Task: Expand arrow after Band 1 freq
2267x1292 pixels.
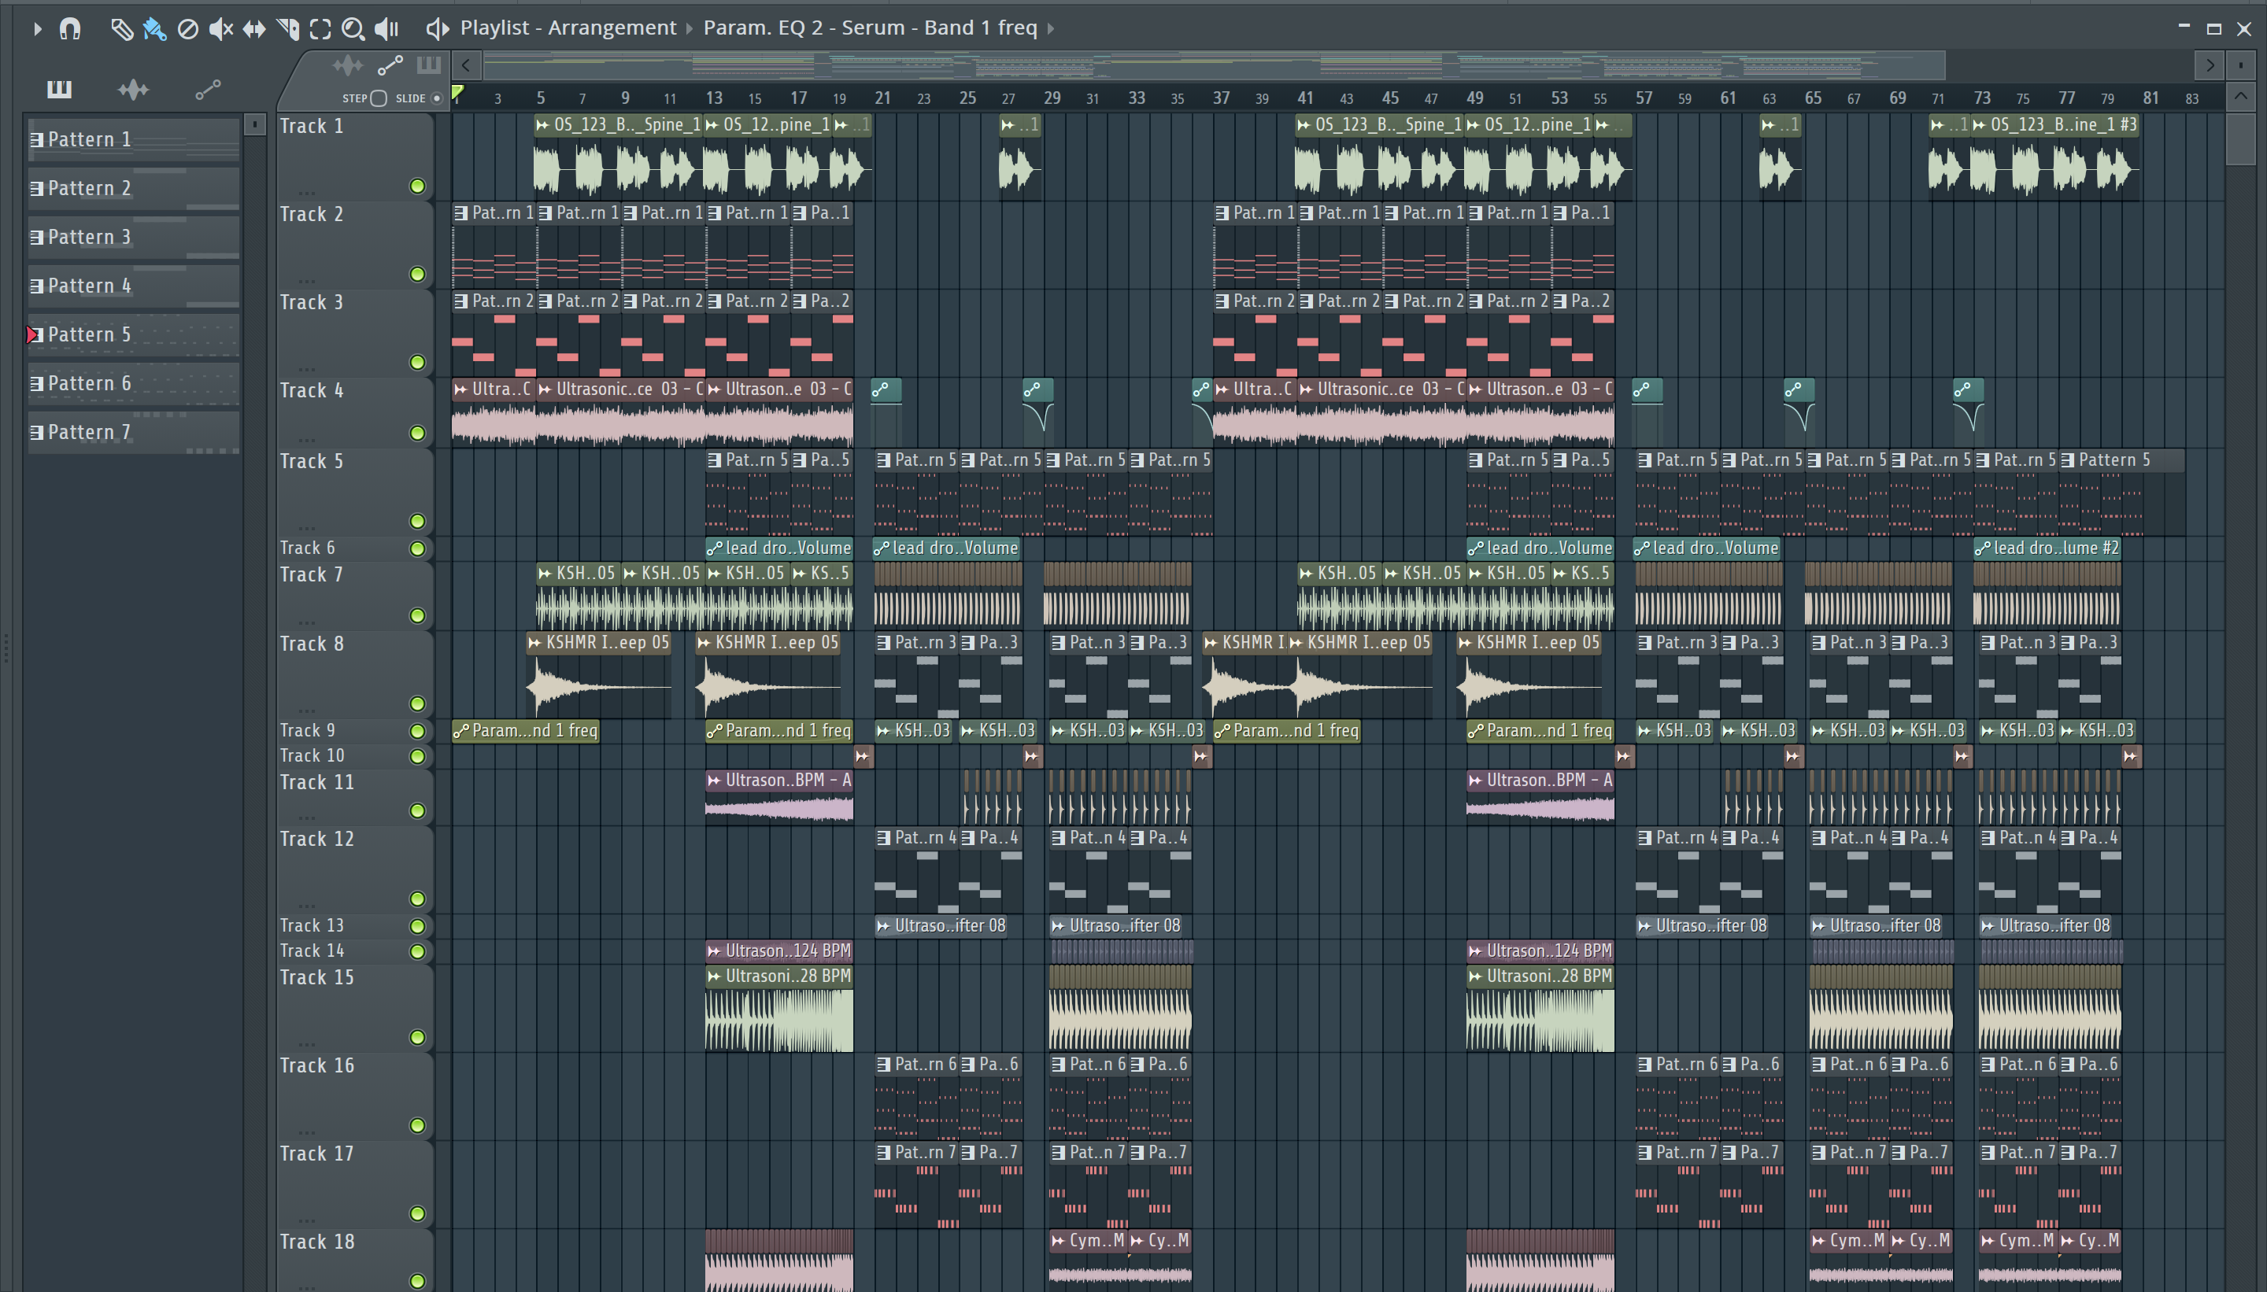Action: pyautogui.click(x=1051, y=28)
